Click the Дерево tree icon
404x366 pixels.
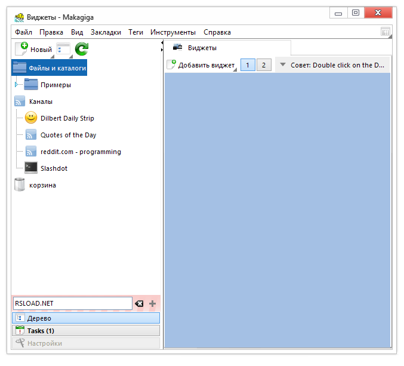click(20, 318)
